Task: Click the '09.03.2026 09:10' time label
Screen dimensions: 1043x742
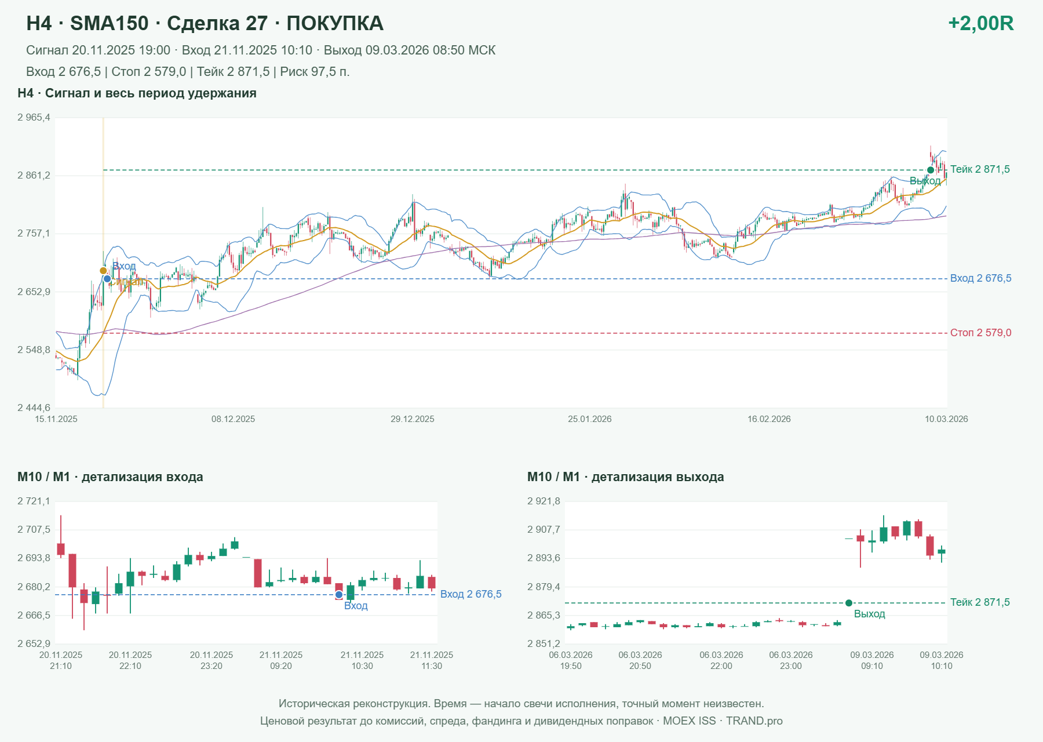Action: [872, 660]
